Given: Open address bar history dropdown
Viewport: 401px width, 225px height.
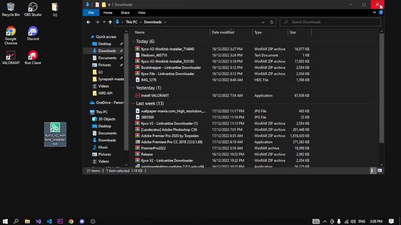Looking at the screenshot, I should (263, 22).
